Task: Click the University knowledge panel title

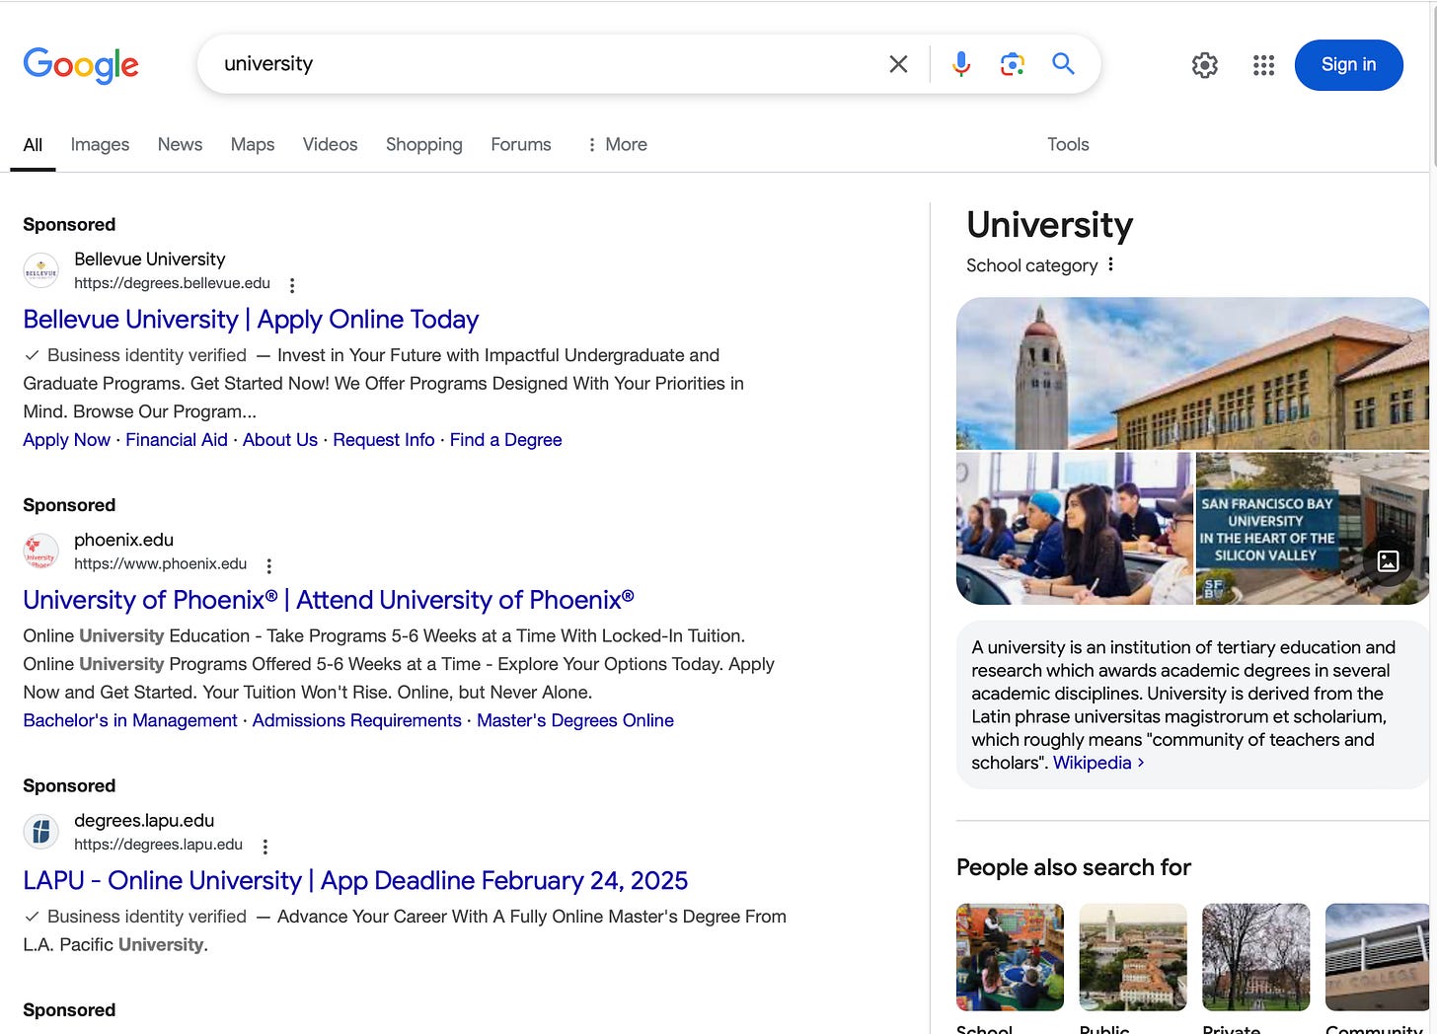Action: pos(1049,225)
